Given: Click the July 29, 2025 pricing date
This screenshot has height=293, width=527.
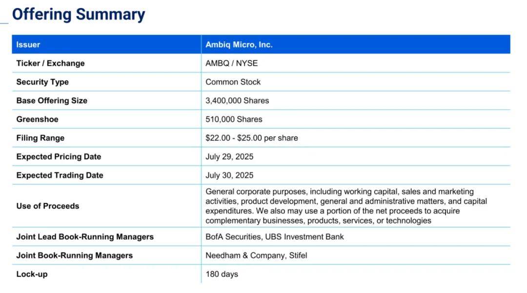Looking at the screenshot, I should (x=229, y=156).
